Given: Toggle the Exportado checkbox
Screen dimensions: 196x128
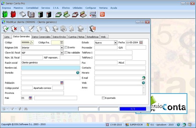Looking at the screenshot, I should [103, 98].
